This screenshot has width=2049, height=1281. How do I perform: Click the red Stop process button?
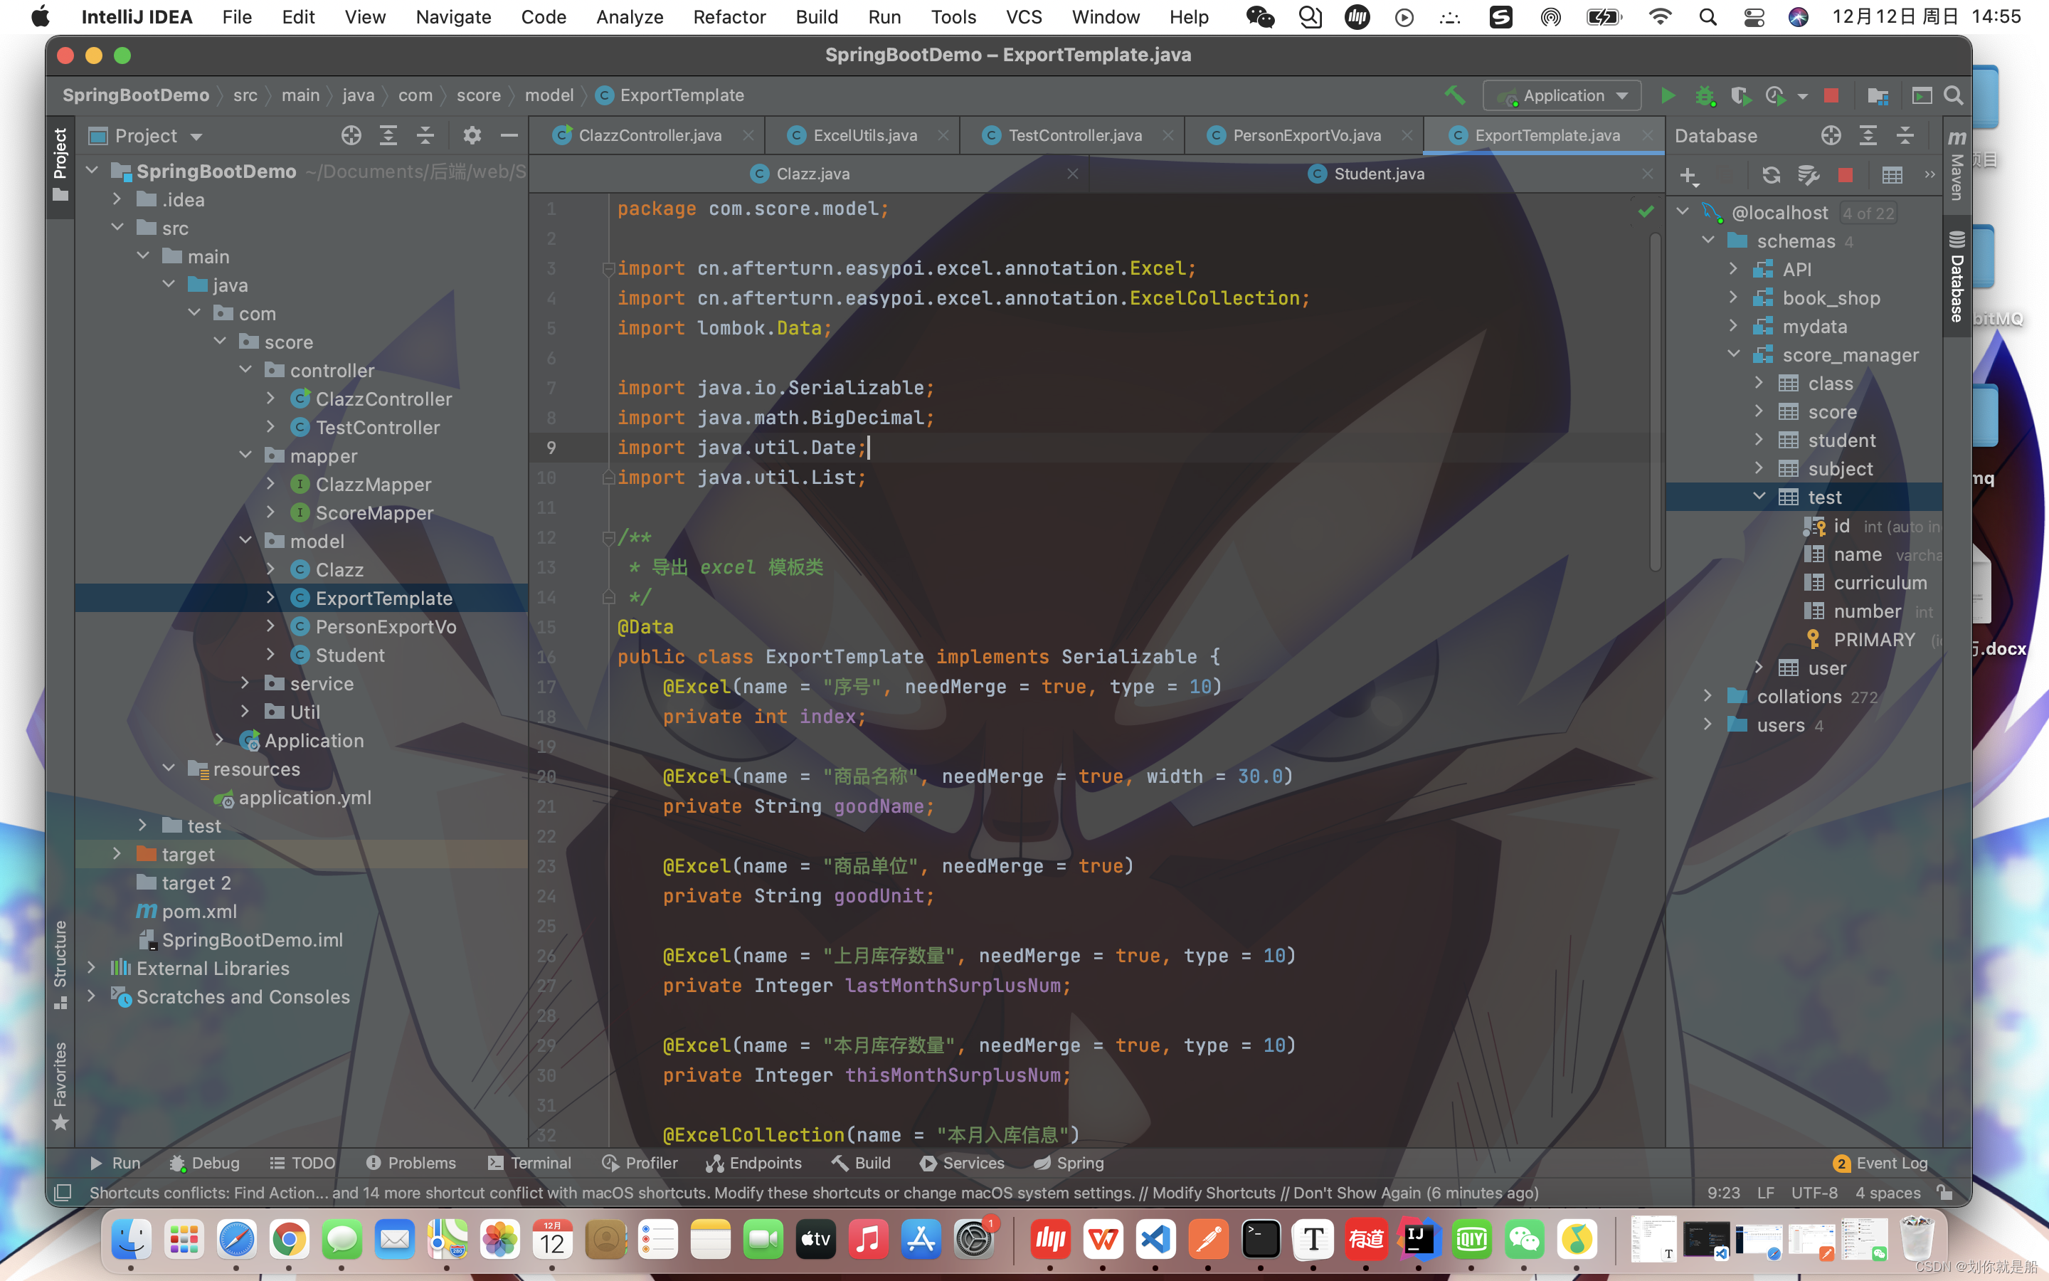pos(1831,96)
